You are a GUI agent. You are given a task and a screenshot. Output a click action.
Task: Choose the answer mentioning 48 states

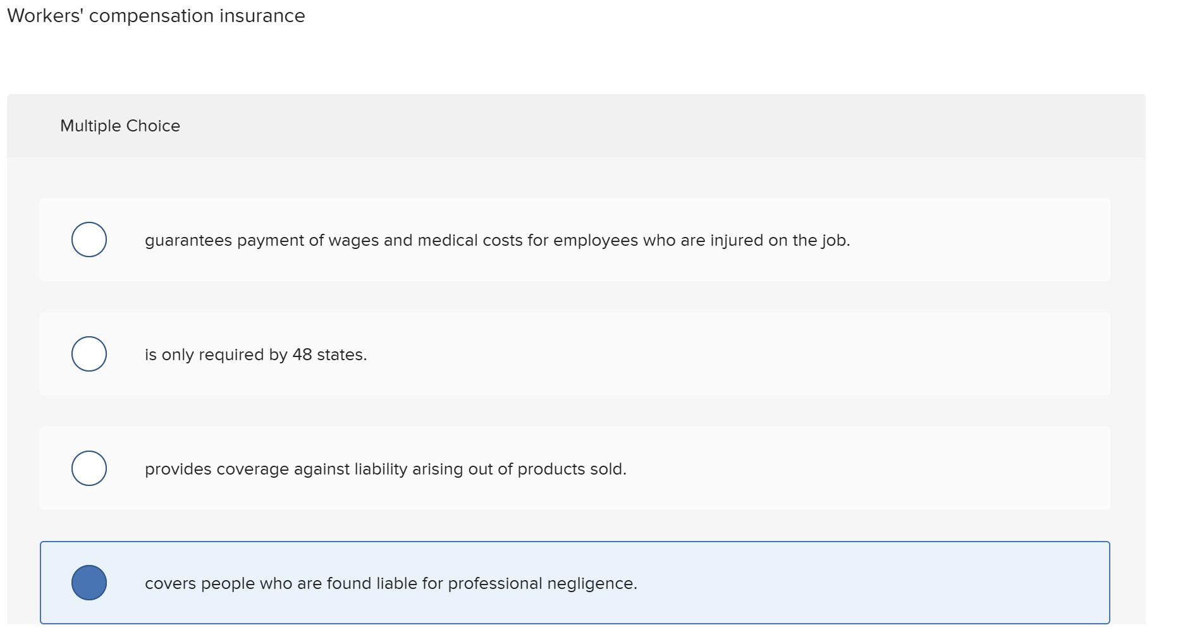tap(255, 354)
